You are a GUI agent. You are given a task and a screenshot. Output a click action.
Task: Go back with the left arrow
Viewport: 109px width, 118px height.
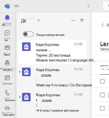88,6
